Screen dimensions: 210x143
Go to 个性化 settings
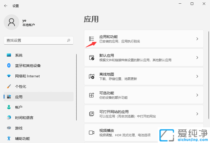pos(21,86)
